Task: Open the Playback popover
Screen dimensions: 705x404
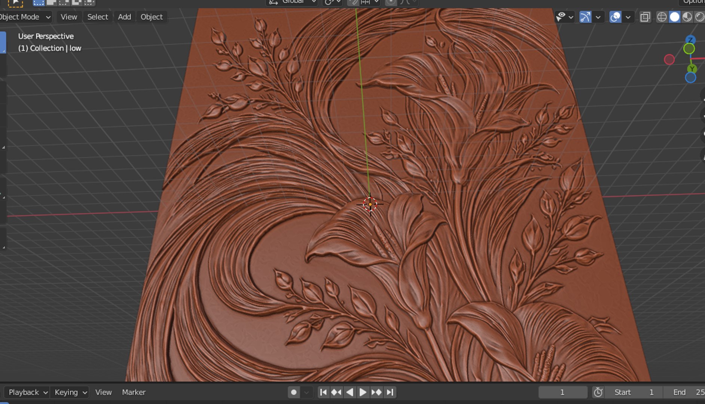Action: pos(27,392)
